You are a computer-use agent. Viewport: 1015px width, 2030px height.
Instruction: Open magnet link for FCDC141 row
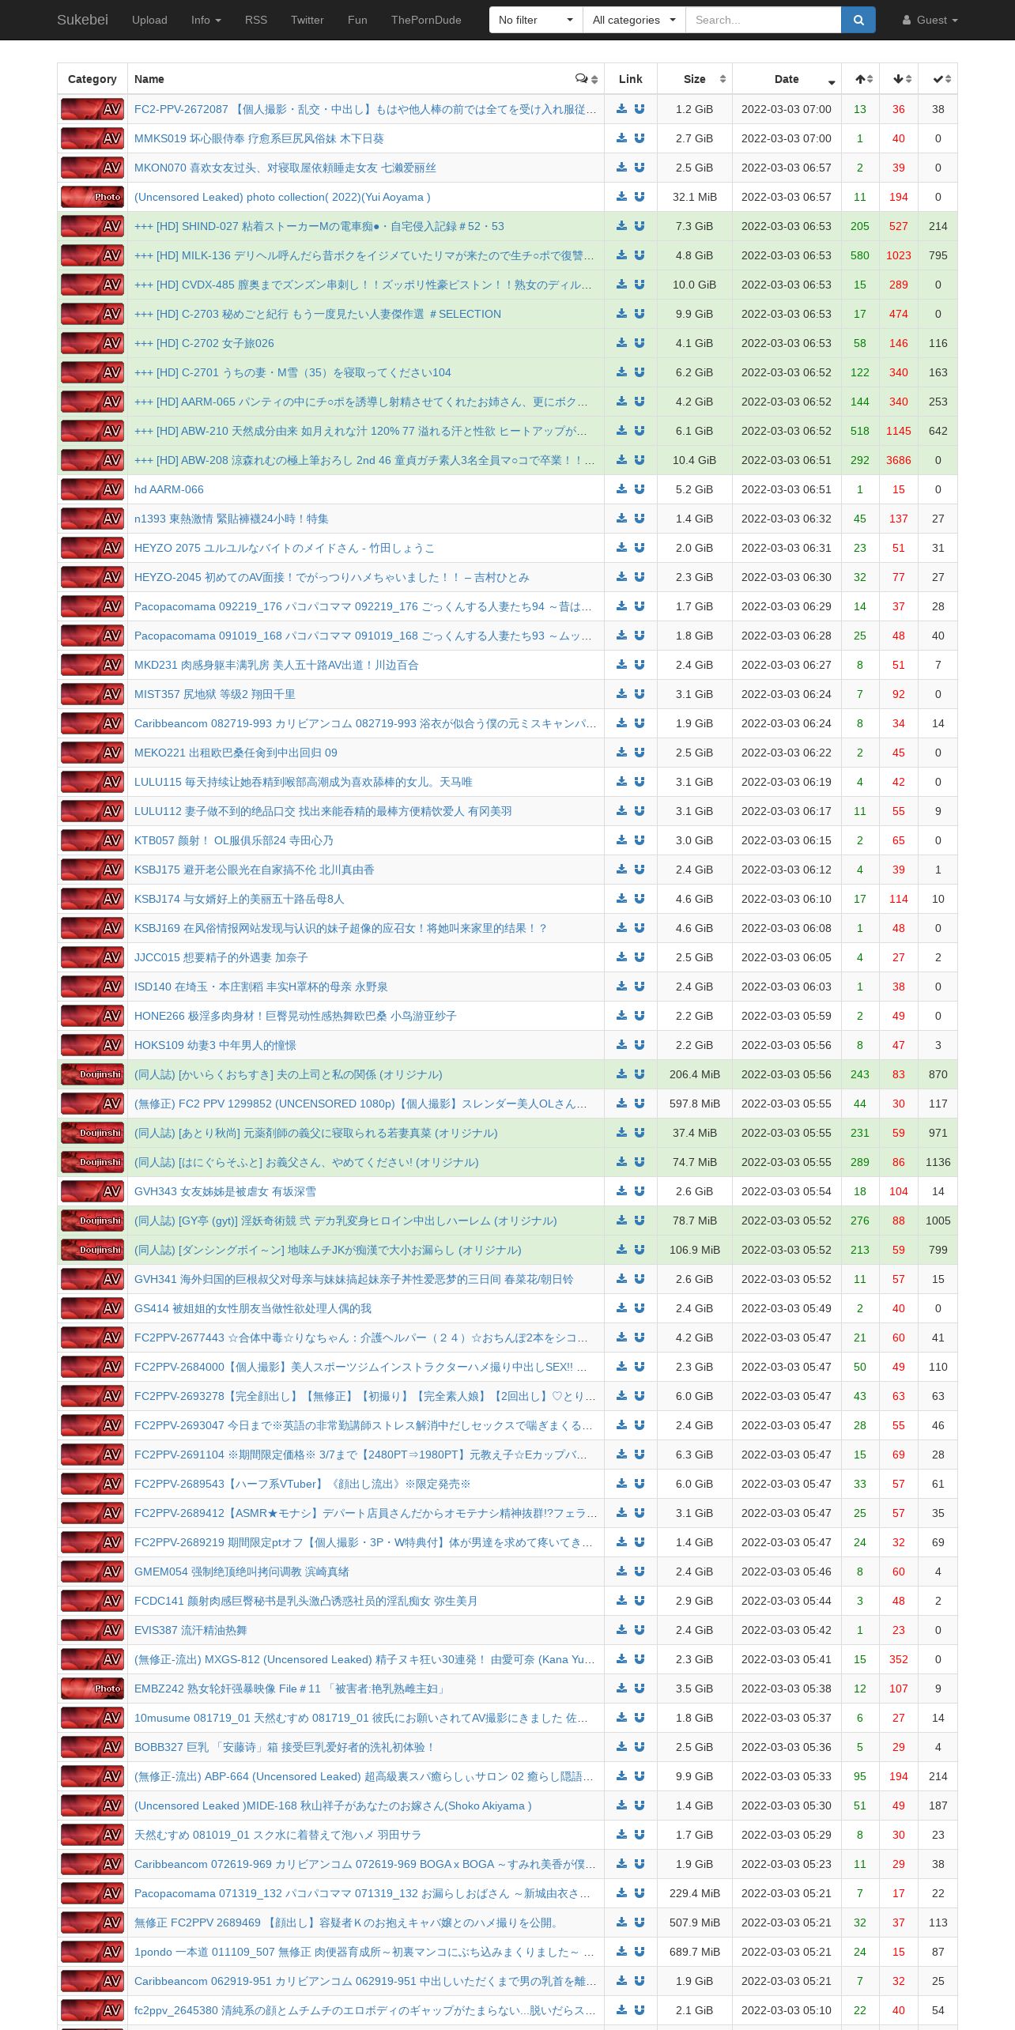click(640, 1601)
